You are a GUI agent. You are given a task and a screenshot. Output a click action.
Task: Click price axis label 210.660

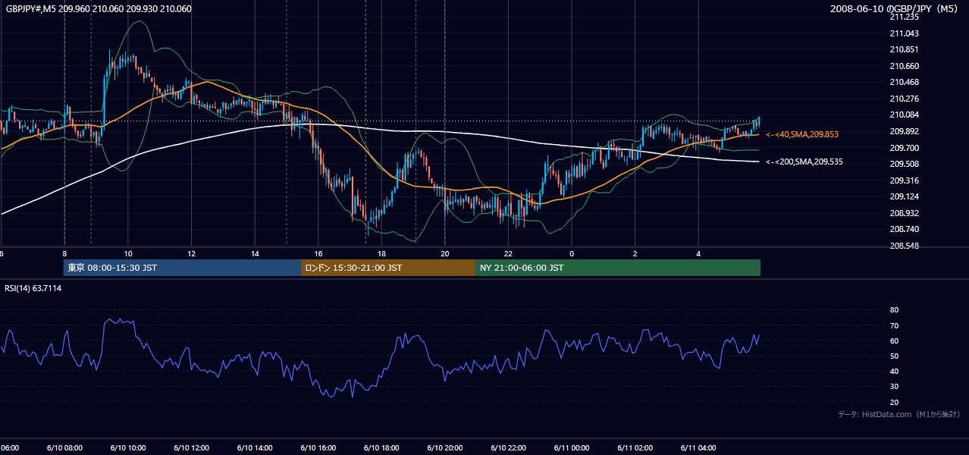point(904,66)
